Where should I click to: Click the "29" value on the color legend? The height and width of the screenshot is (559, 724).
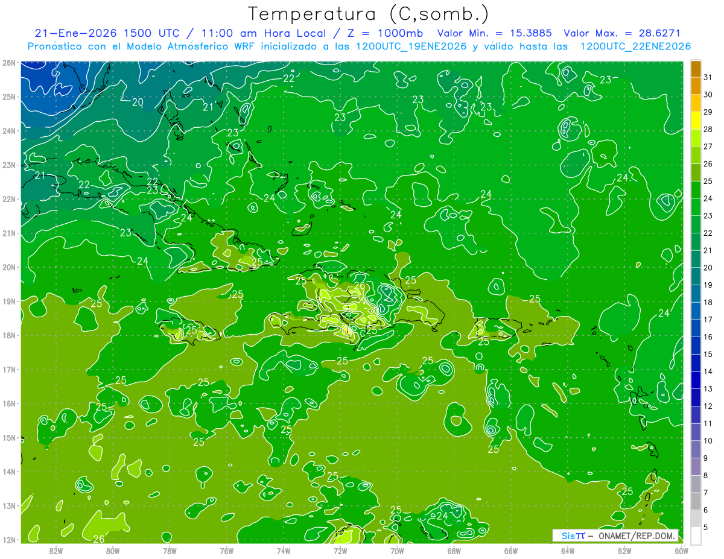(708, 112)
